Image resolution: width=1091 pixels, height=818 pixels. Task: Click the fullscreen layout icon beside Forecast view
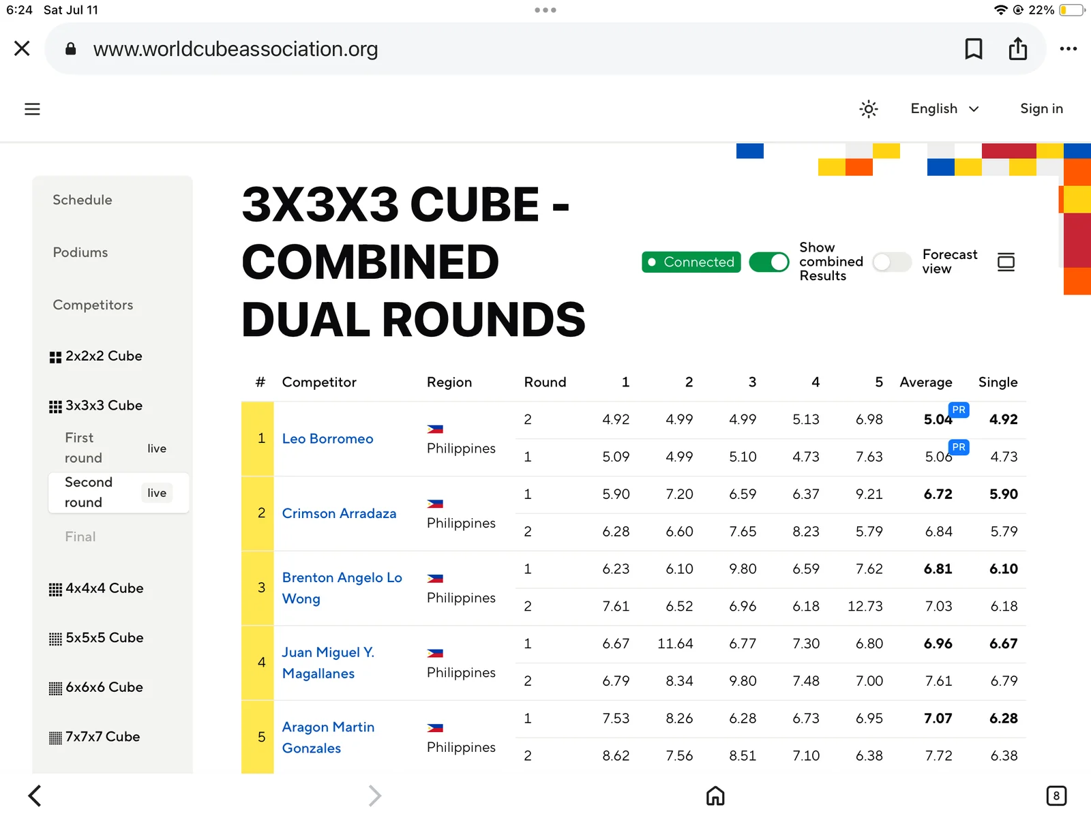(x=1006, y=262)
